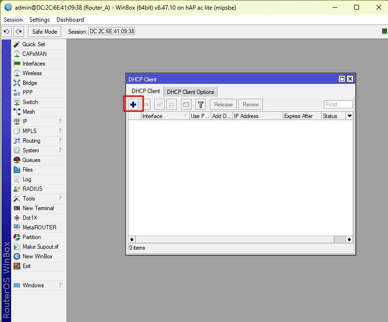Screen dimensions: 388x322
Task: Click the undo arrow icon
Action: [7, 31]
